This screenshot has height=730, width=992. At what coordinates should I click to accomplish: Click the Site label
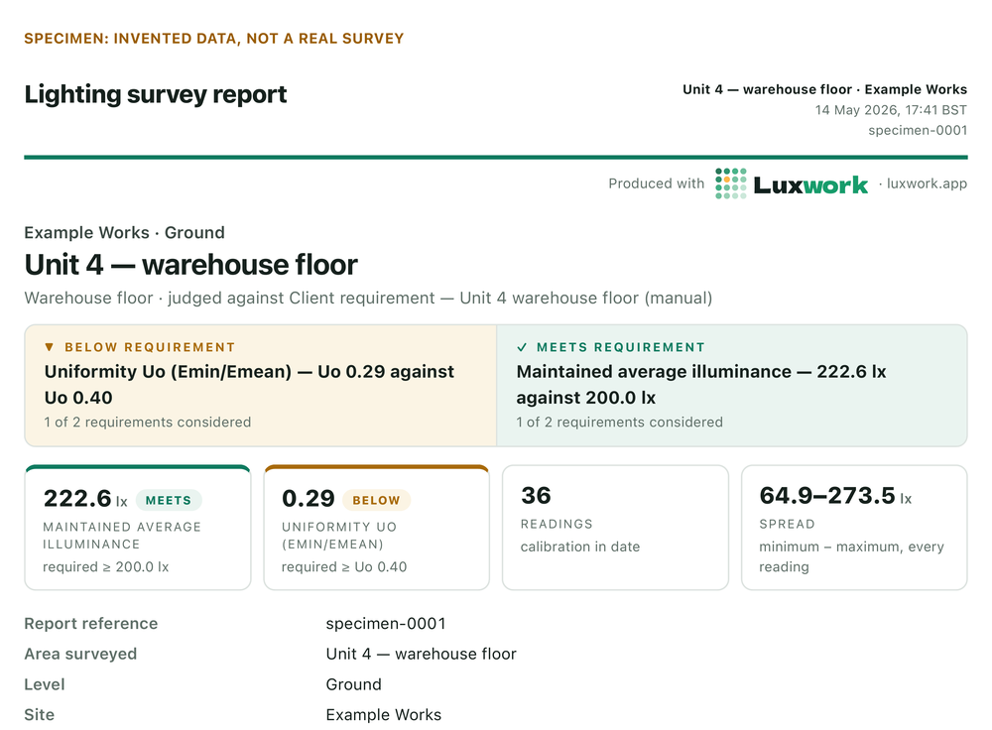click(40, 715)
